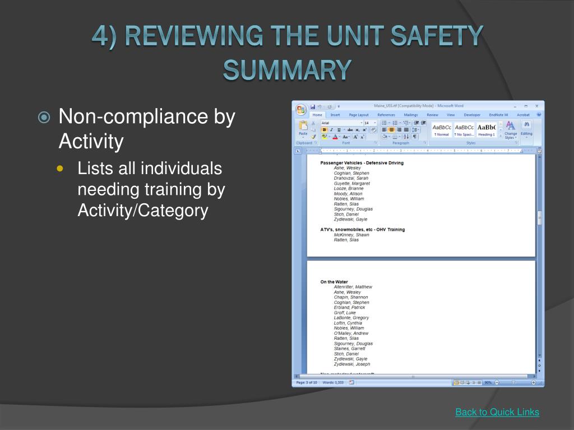This screenshot has width=574, height=430.
Task: Click the Numbering list icon
Action: click(395, 123)
